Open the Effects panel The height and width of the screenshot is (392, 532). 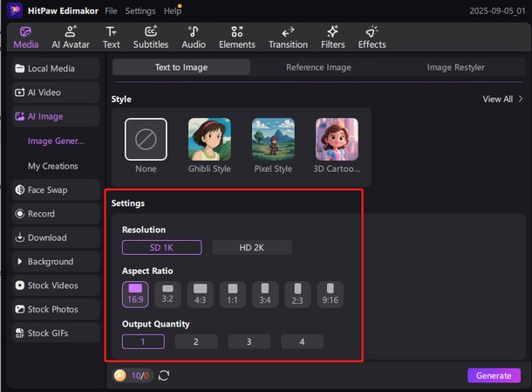click(x=372, y=38)
